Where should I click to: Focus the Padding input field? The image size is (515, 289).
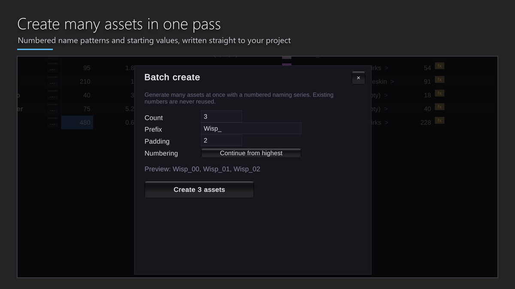click(221, 140)
